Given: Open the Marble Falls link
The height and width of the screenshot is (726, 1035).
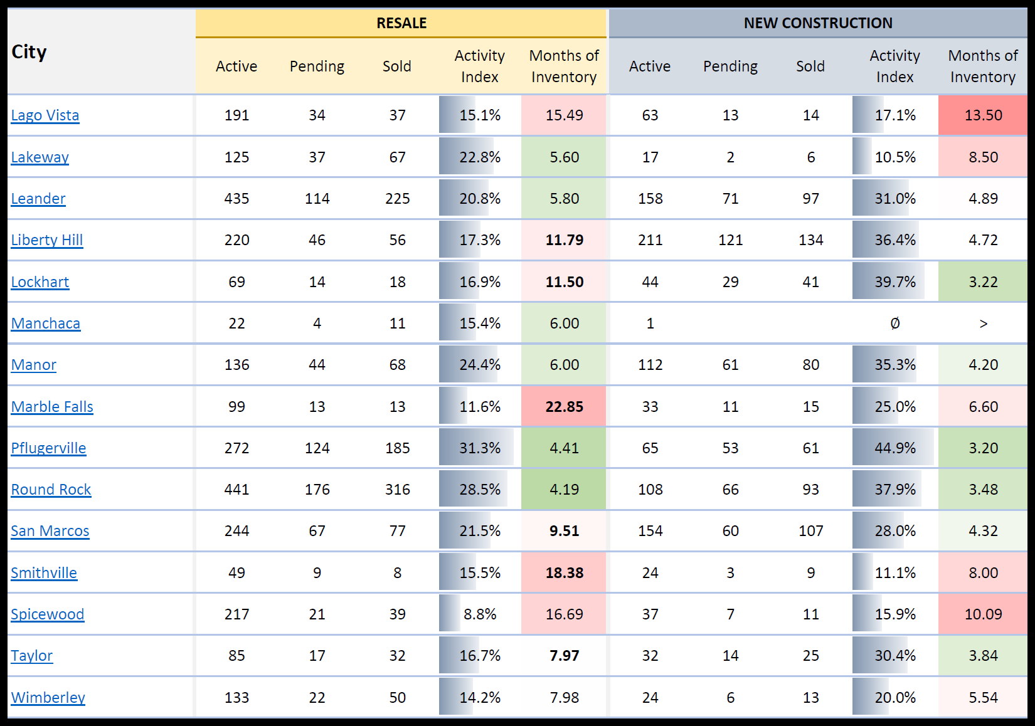Looking at the screenshot, I should (x=52, y=407).
